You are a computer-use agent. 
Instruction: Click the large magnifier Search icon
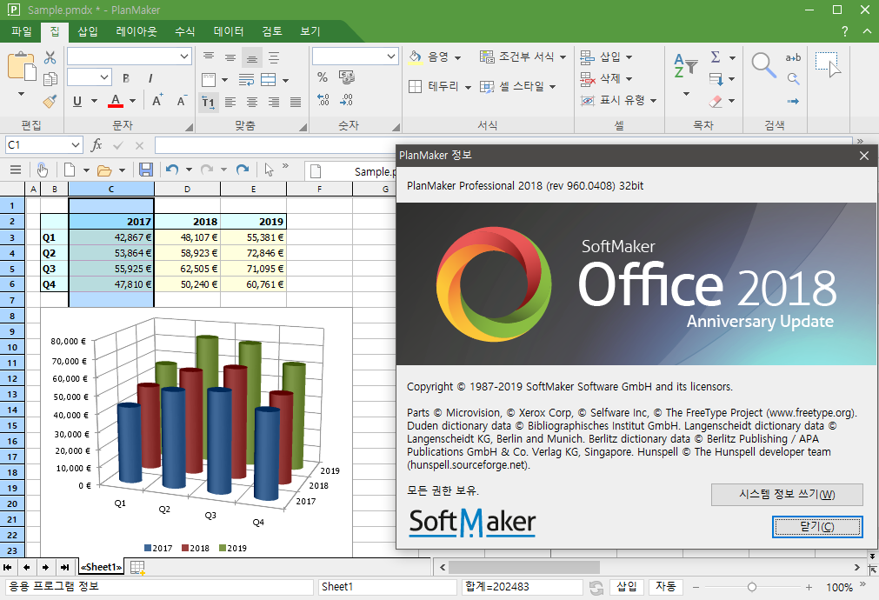(763, 65)
